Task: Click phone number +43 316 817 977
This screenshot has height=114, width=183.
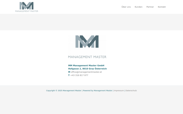Action: 79,75
